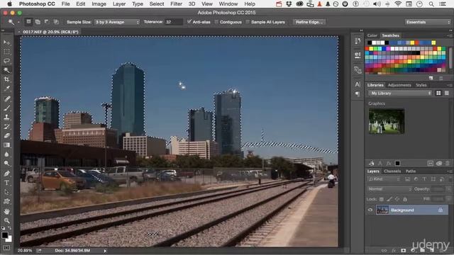The height and width of the screenshot is (255, 454).
Task: Click Subtract from Selection mode icon
Action: tap(47, 22)
